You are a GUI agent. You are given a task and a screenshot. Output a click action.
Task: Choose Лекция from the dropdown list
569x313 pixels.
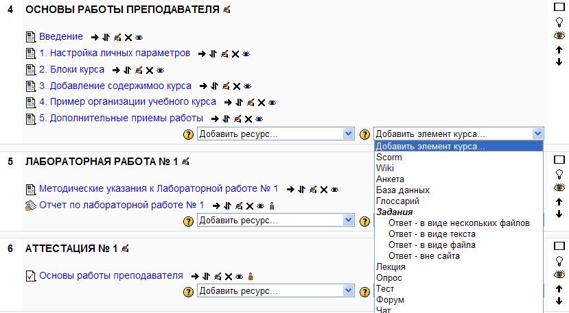458,267
